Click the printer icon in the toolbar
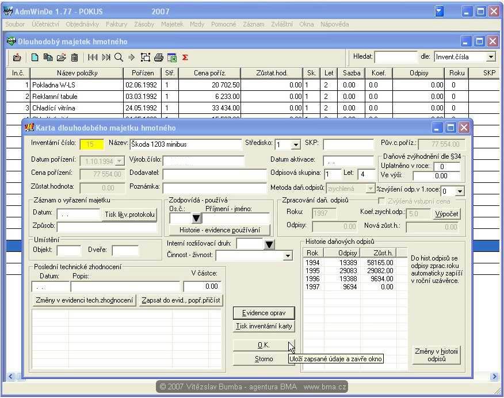504x398 pixels. pos(158,58)
